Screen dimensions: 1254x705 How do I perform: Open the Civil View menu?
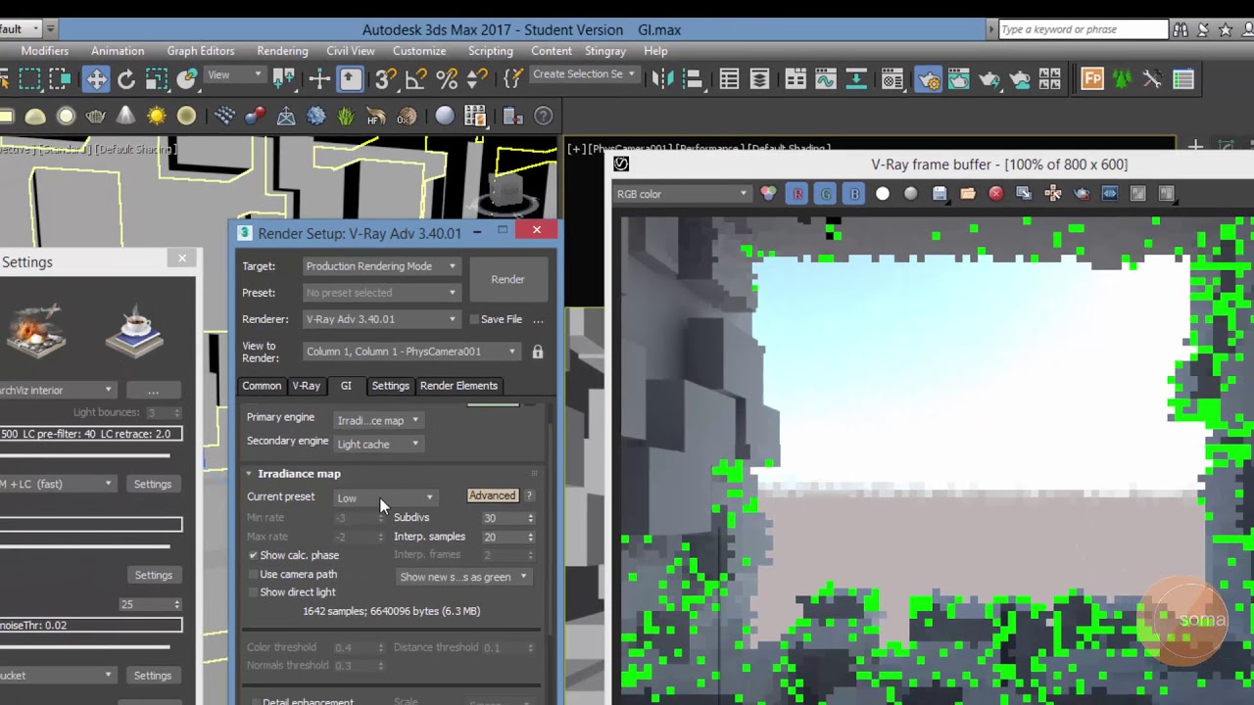pos(350,51)
